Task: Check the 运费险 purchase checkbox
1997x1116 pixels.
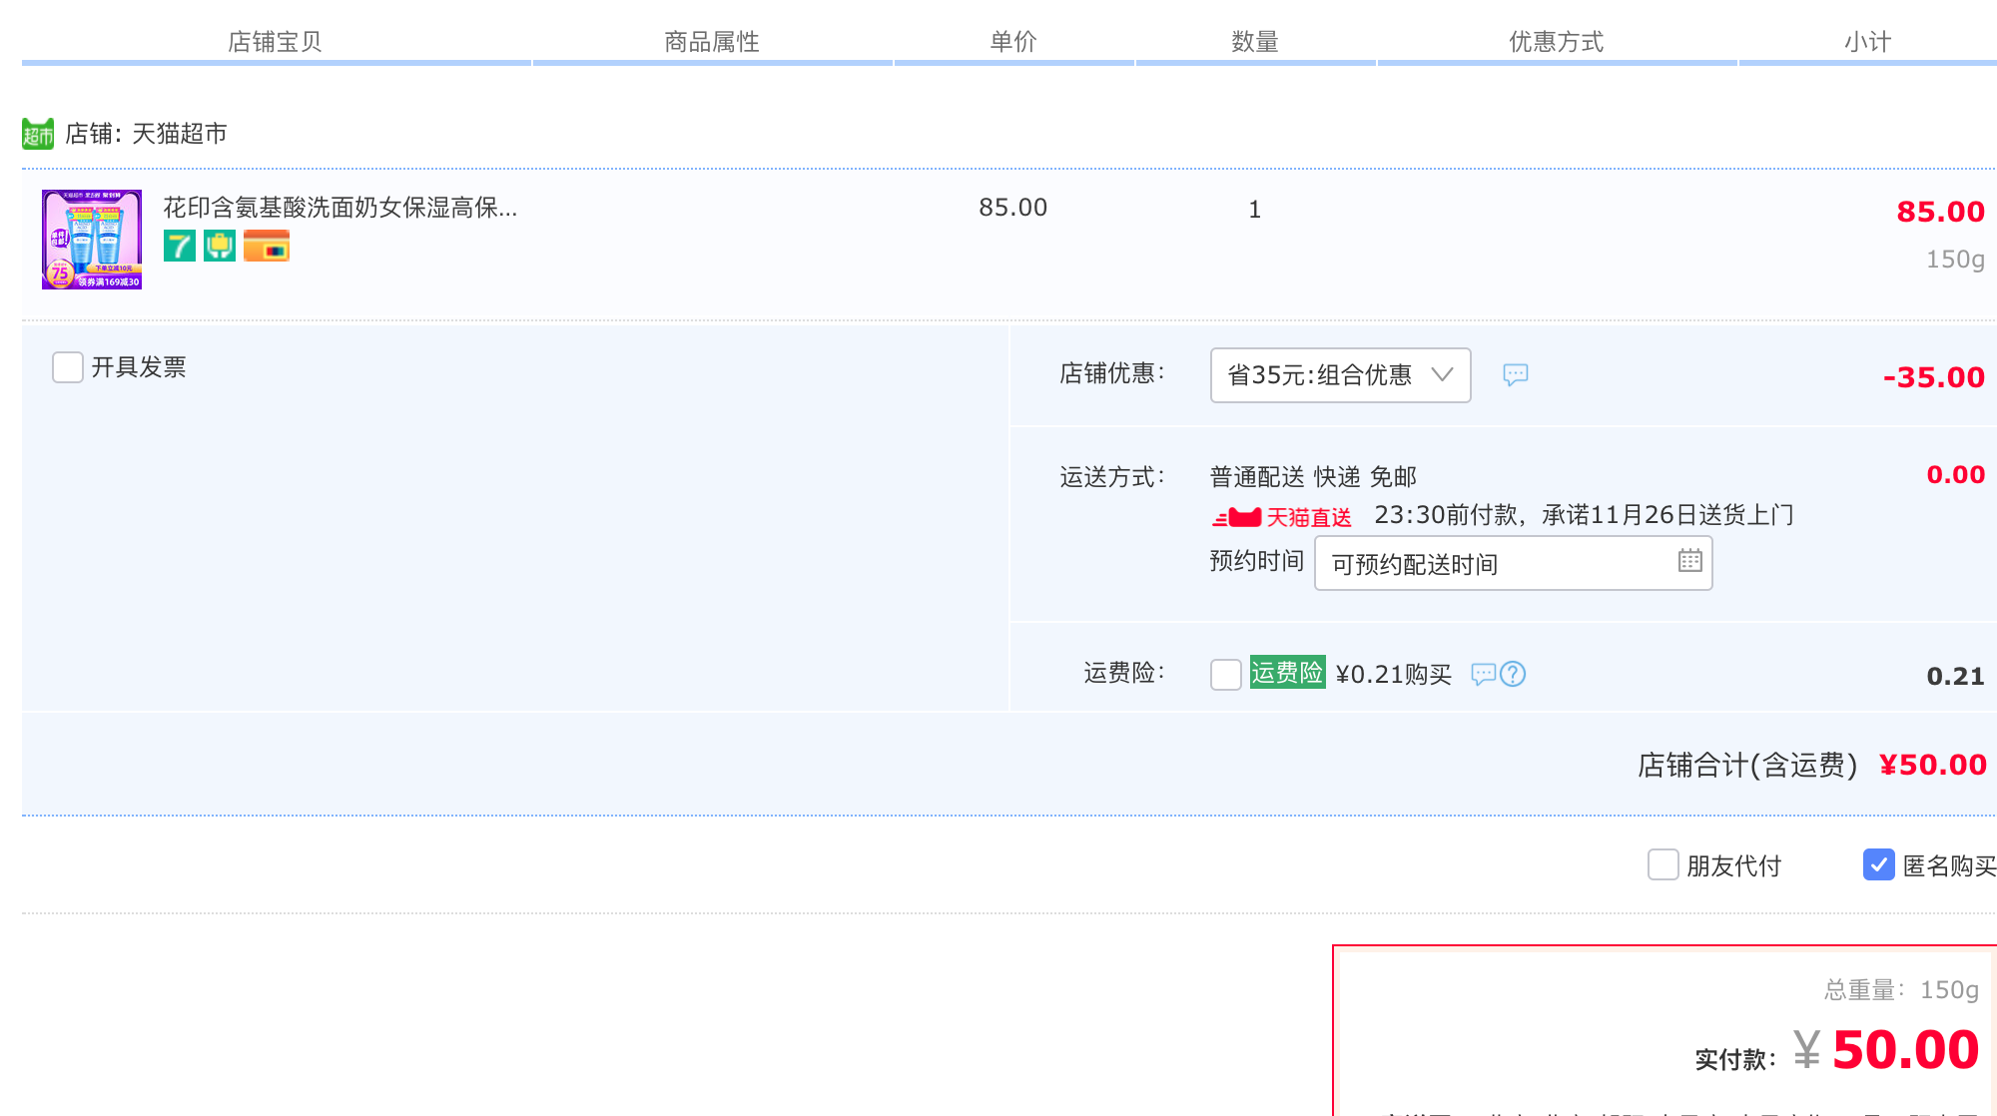Action: point(1226,675)
